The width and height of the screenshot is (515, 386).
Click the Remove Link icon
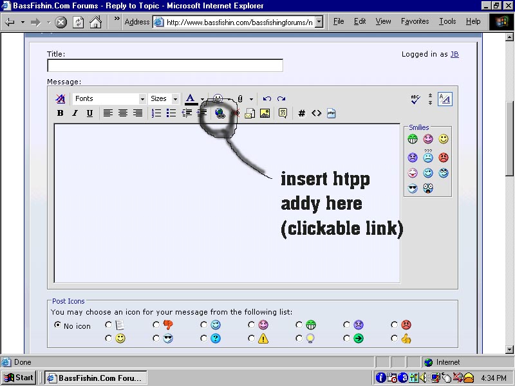click(x=235, y=113)
